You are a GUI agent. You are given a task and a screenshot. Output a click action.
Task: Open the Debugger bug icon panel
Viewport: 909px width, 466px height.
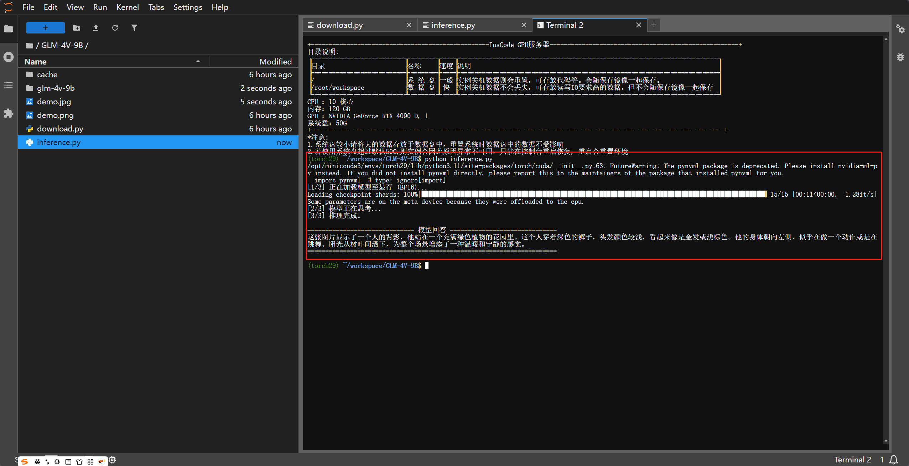point(900,57)
